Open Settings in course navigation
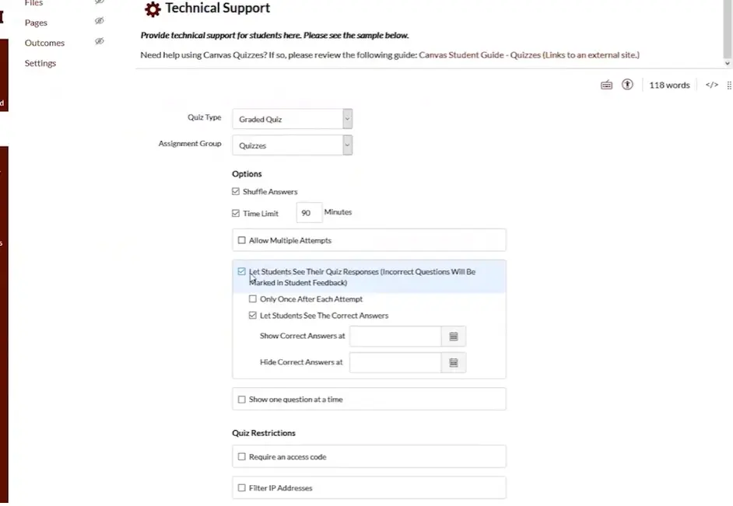Viewport: 733px width, 506px height. click(40, 63)
